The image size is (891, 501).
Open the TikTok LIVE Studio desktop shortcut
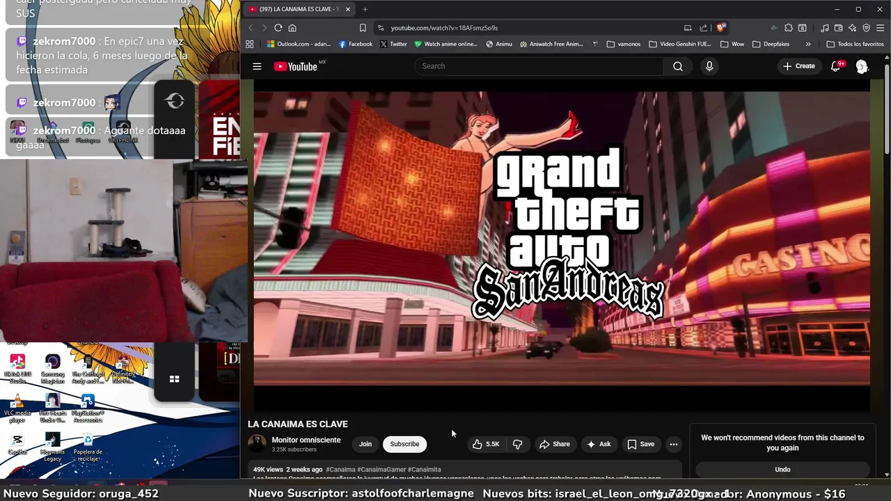17,369
